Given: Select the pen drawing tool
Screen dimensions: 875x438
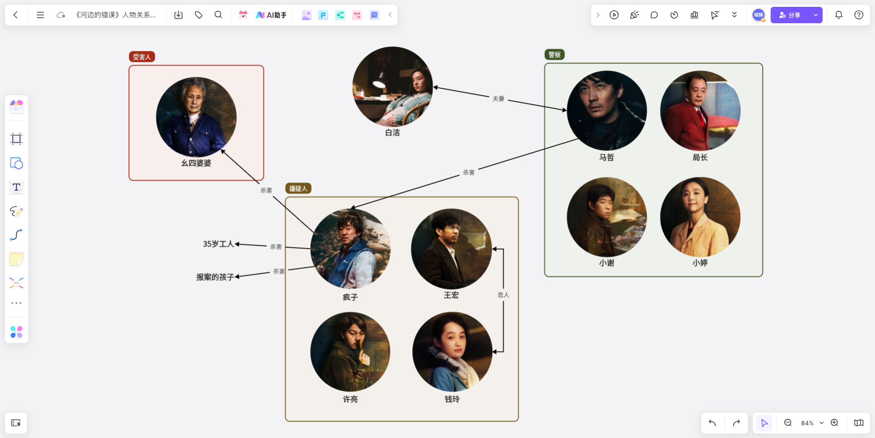Looking at the screenshot, I should (16, 211).
